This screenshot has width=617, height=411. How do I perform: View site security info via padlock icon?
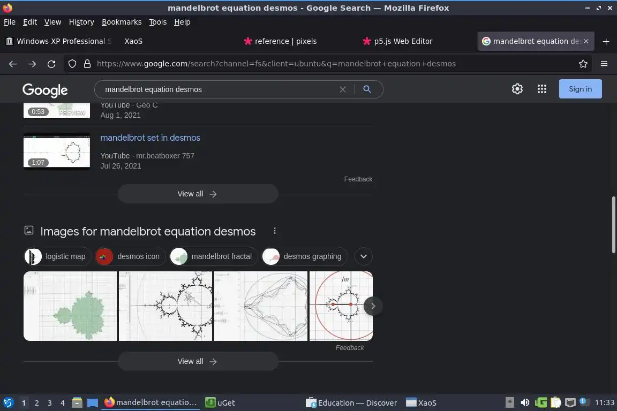click(87, 64)
